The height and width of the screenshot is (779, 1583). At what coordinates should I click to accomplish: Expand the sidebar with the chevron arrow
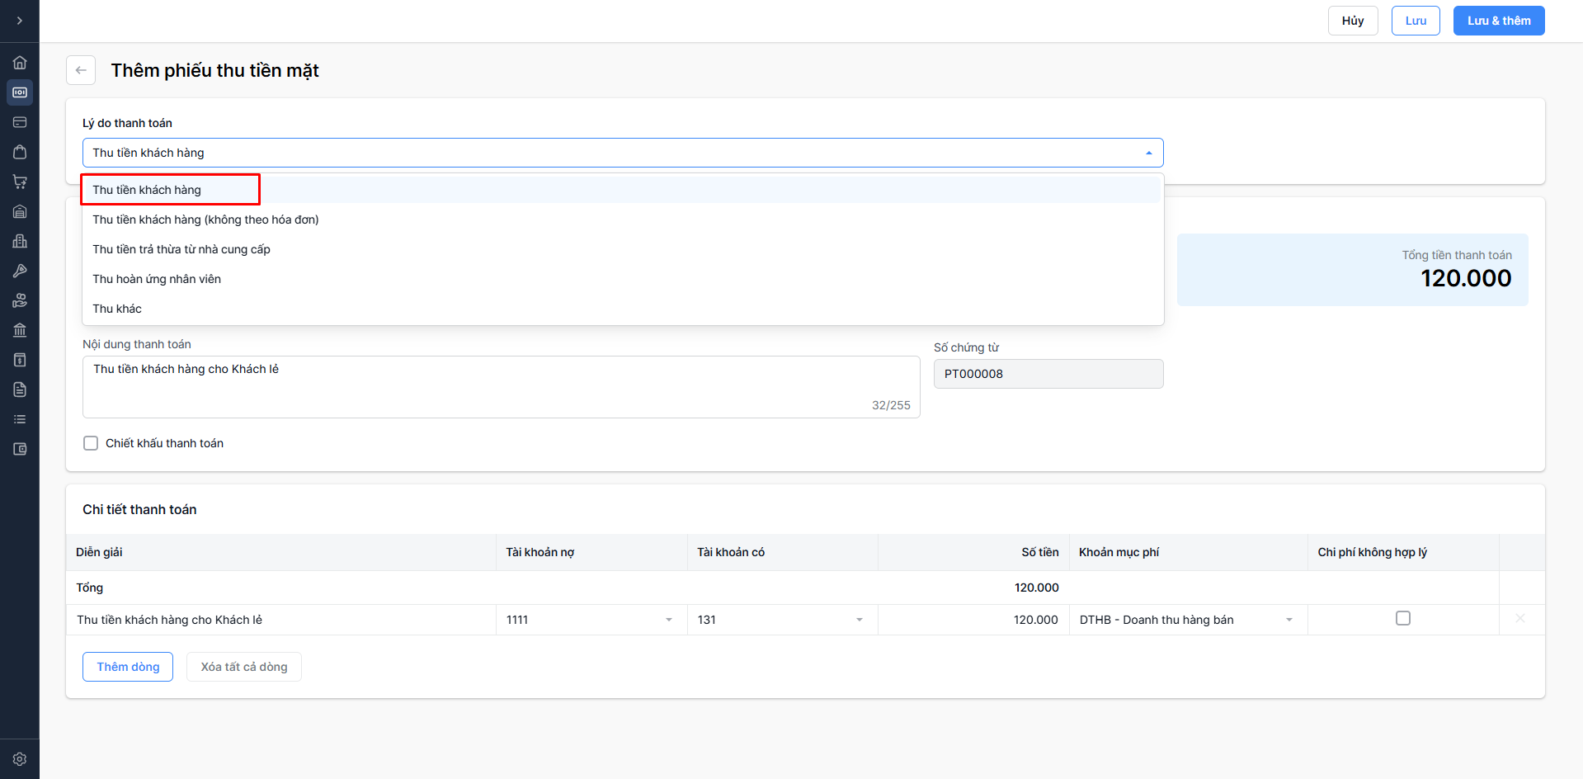point(20,21)
